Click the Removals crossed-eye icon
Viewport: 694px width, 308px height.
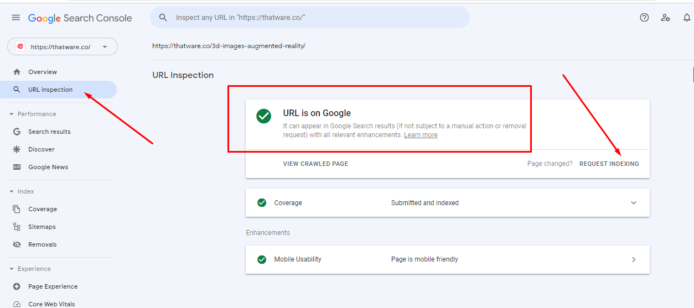click(17, 244)
